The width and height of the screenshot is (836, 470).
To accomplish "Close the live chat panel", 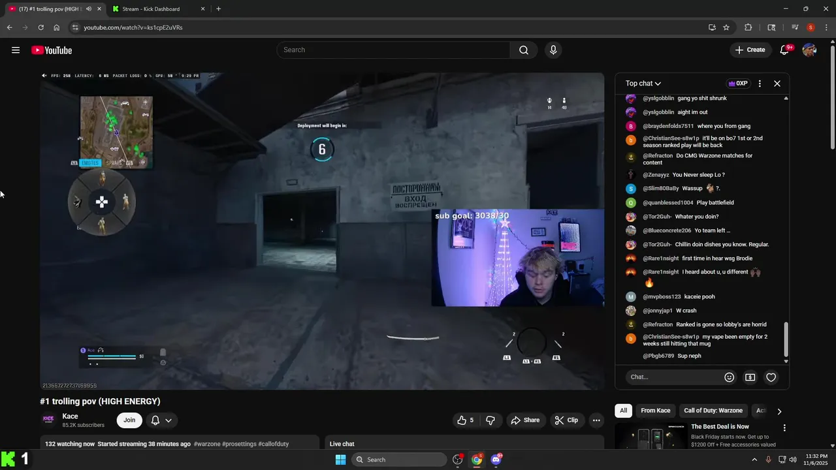I will pyautogui.click(x=777, y=84).
